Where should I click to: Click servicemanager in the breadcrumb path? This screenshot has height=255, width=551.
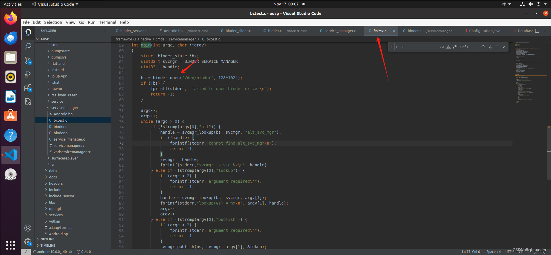coord(182,39)
